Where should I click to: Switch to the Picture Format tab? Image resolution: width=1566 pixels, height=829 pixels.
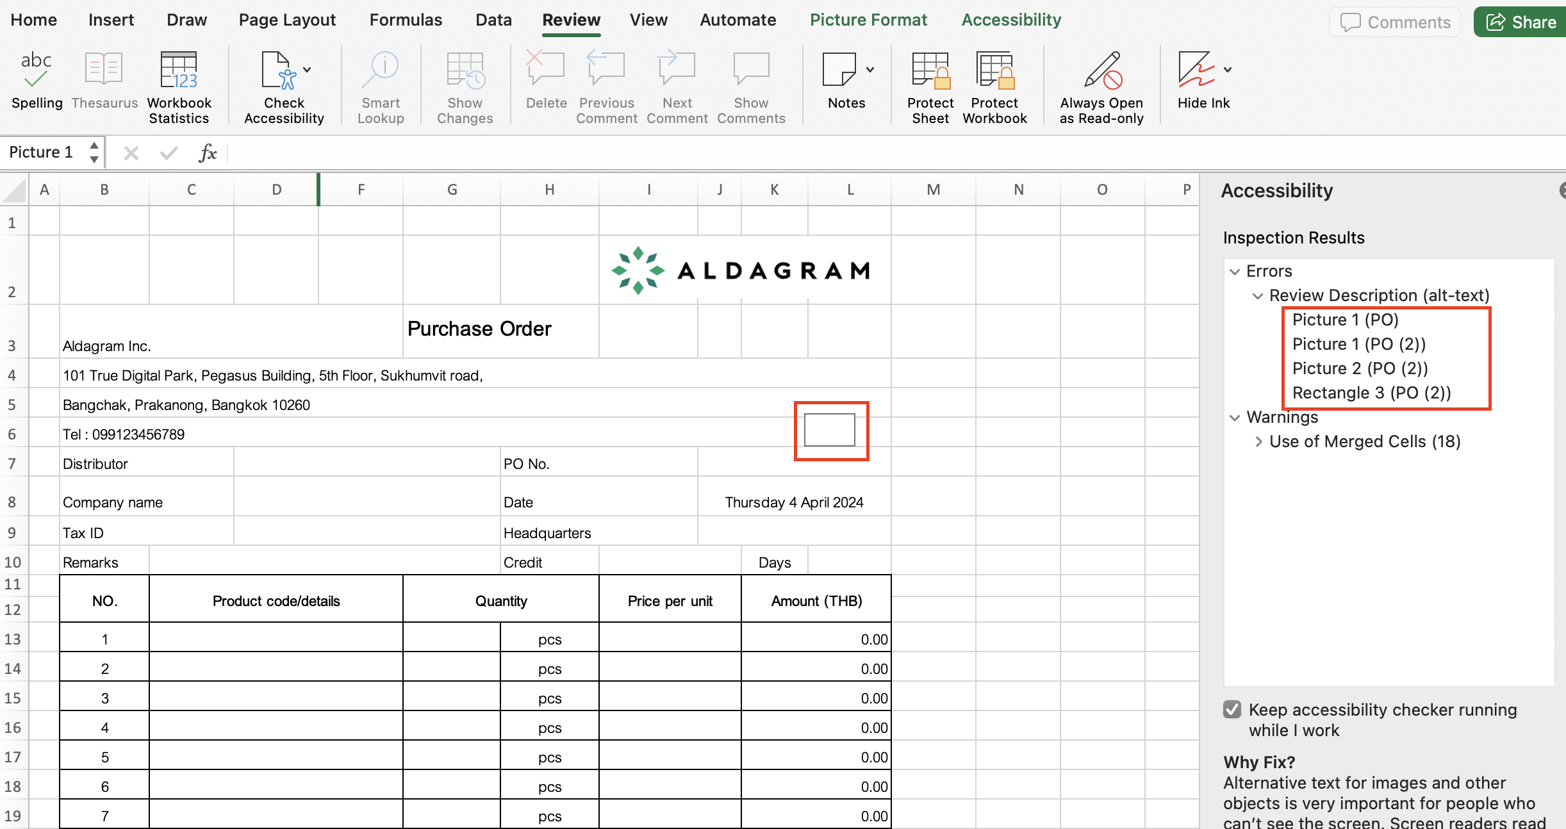click(x=868, y=20)
